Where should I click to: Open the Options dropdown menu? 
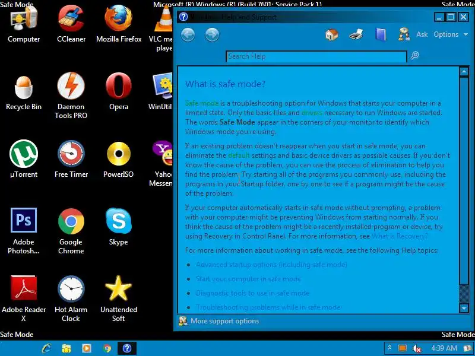point(451,34)
